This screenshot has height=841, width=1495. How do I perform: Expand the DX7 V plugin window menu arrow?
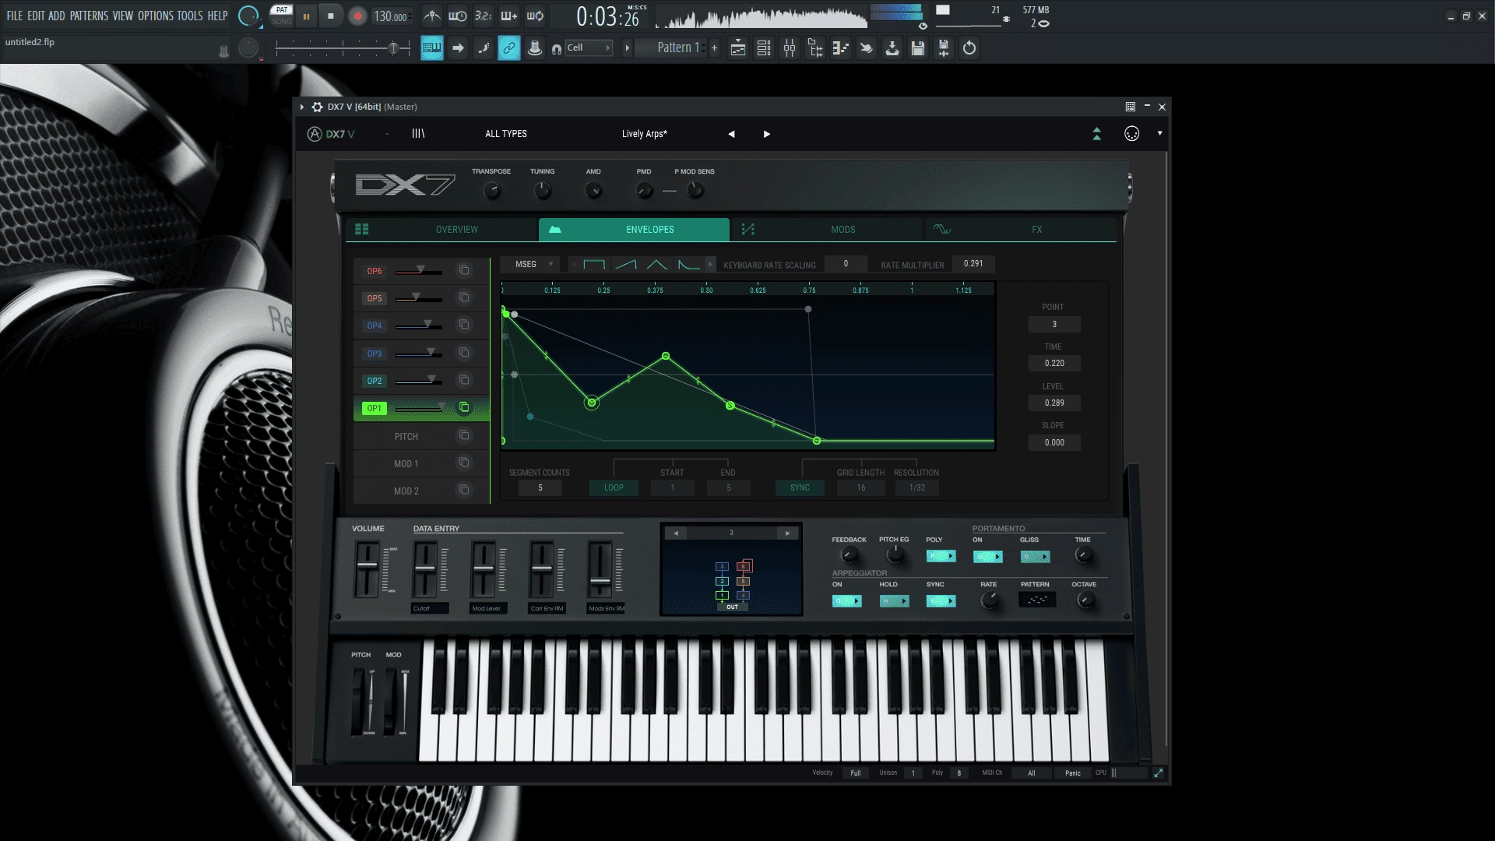tap(302, 107)
